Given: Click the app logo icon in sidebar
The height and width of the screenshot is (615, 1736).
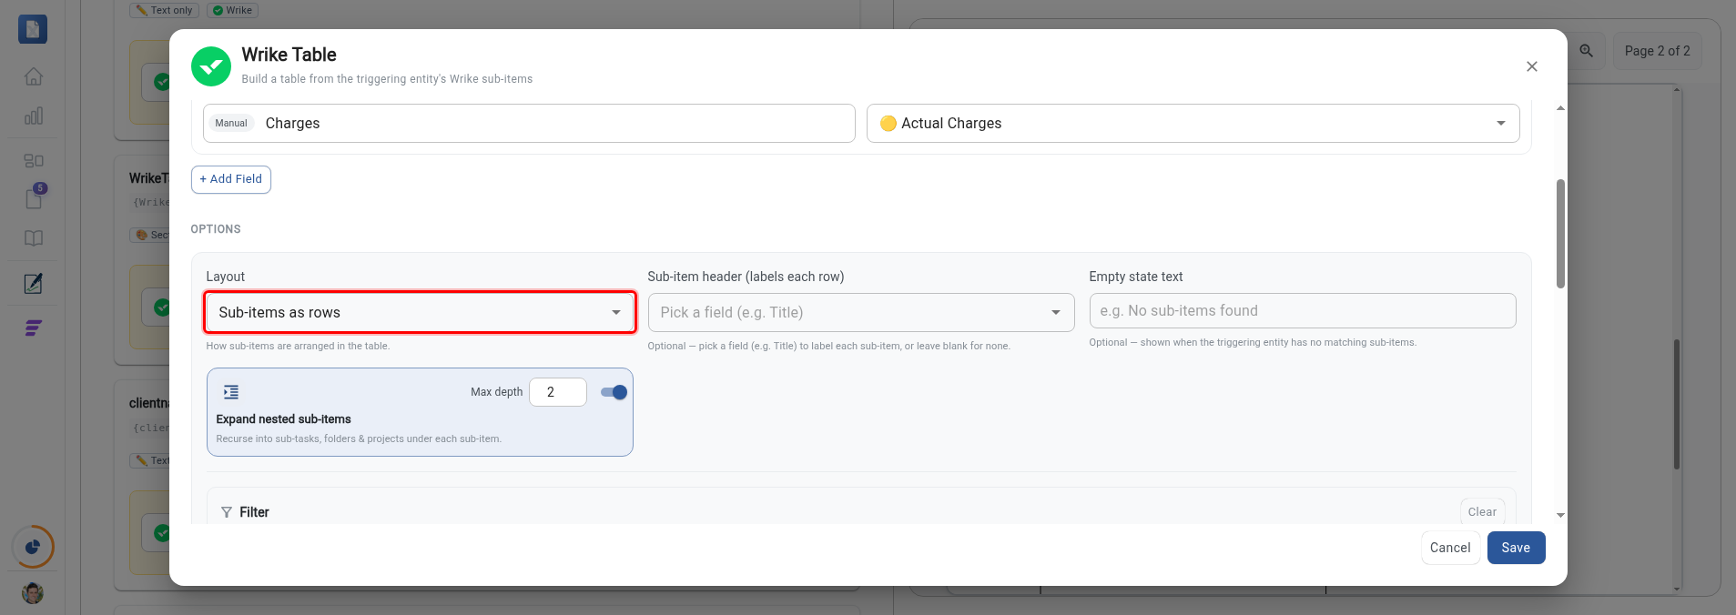Looking at the screenshot, I should 33,29.
